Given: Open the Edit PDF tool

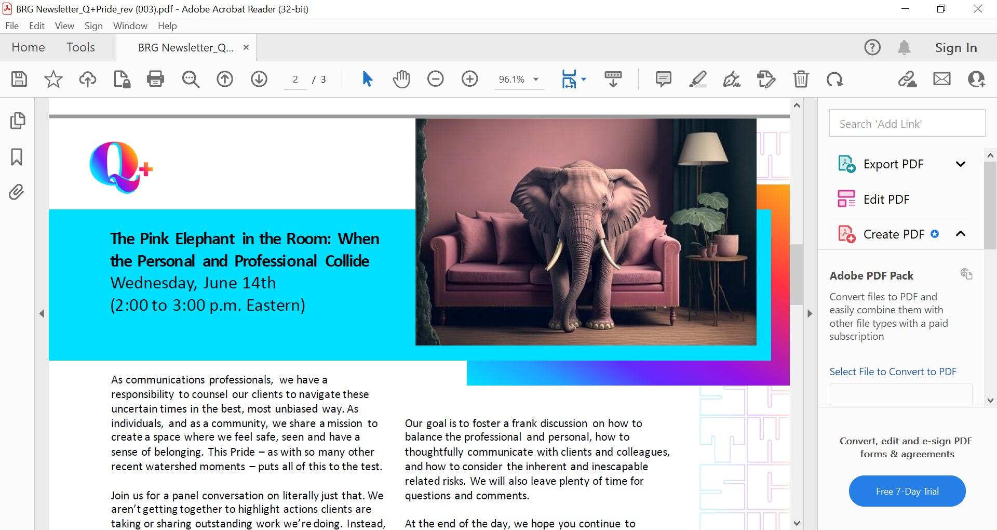Looking at the screenshot, I should click(886, 199).
